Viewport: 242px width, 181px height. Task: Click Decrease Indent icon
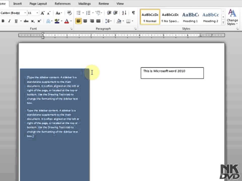pyautogui.click(x=109, y=13)
